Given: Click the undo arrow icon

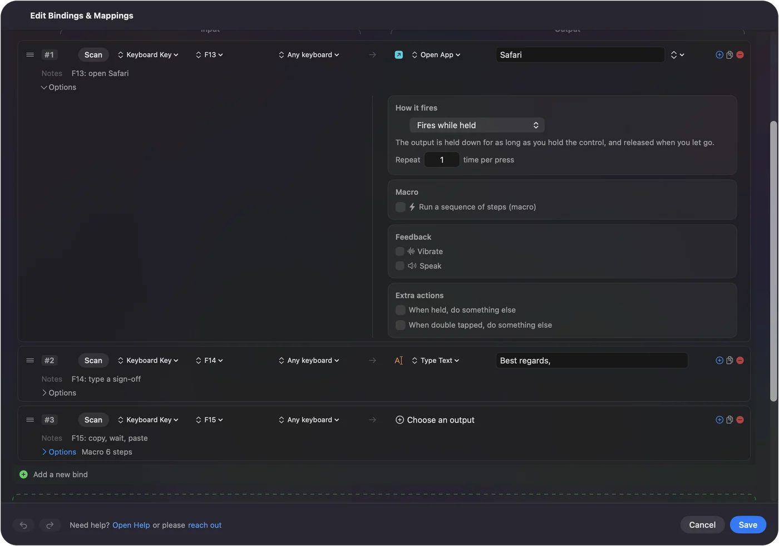Looking at the screenshot, I should click(23, 525).
